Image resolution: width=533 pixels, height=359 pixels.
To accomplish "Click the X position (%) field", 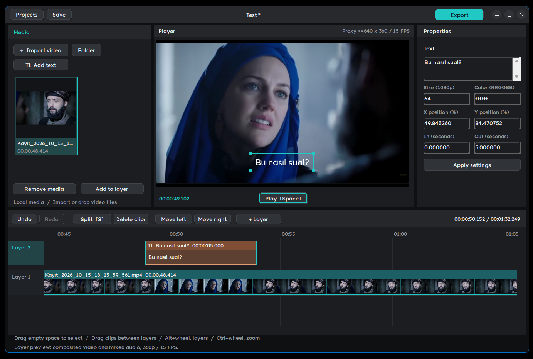I will (x=447, y=124).
